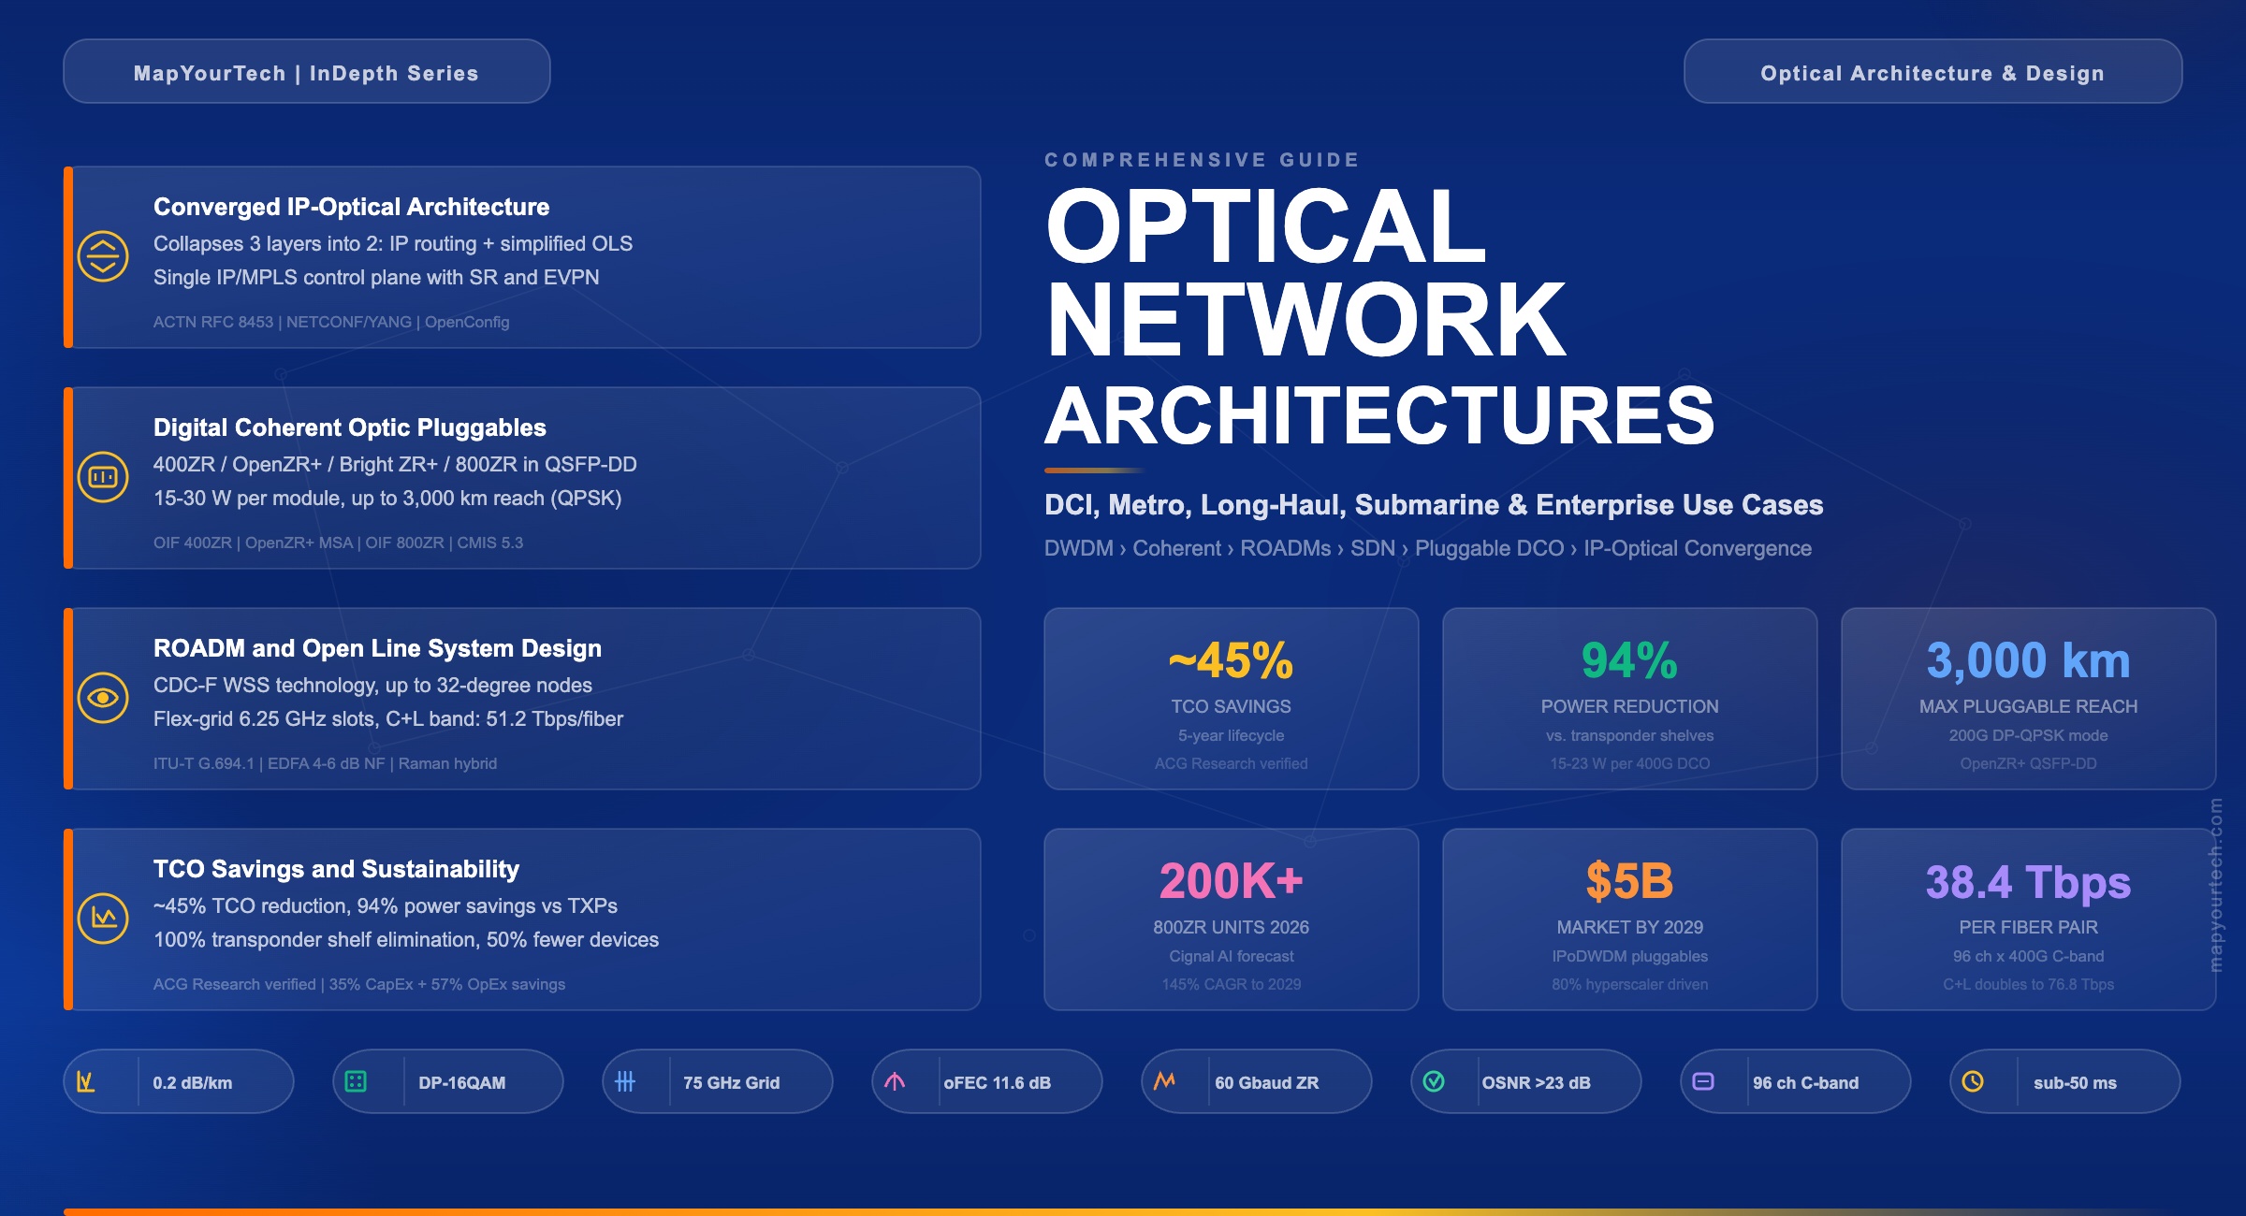
Task: Select the sub-50 ms label
Action: pos(2076,1083)
